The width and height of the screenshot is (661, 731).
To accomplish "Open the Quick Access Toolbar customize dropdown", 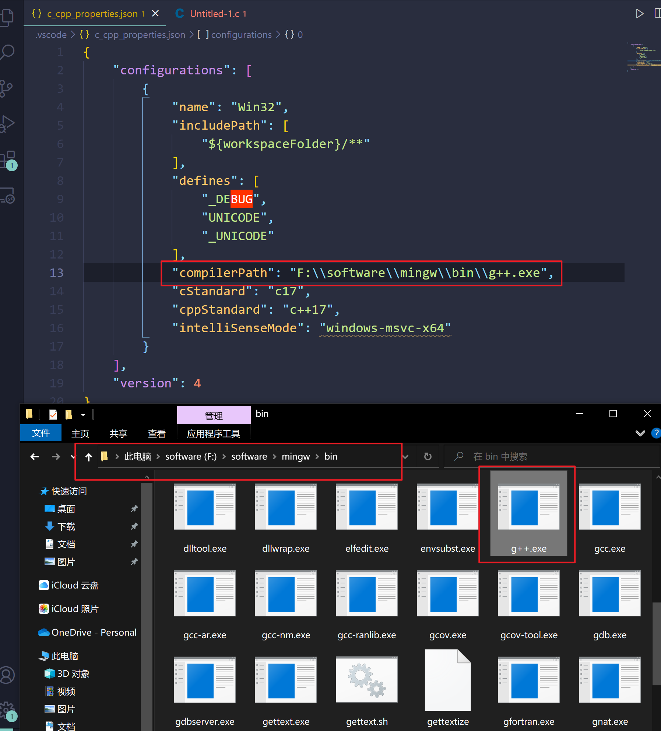I will coord(83,414).
